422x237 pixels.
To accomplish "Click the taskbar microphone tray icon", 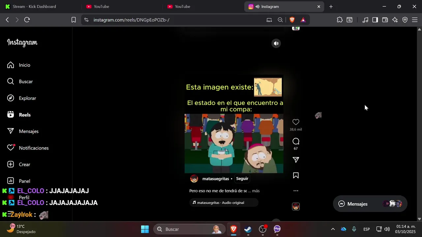I will 354,229.
